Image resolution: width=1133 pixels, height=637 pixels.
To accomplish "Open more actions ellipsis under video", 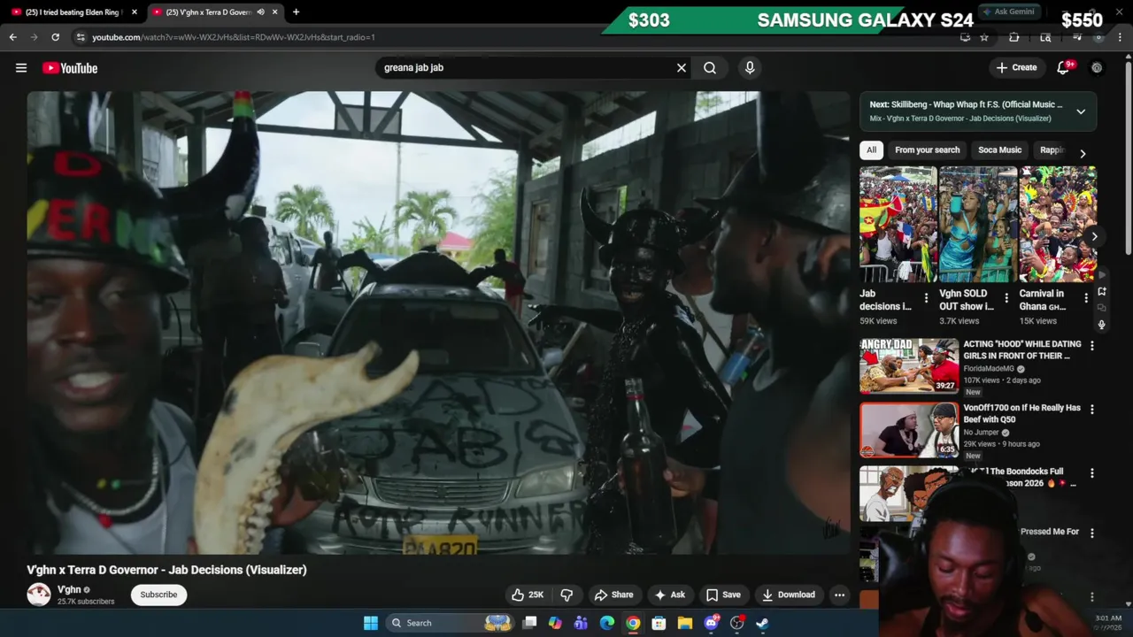I will [x=839, y=595].
